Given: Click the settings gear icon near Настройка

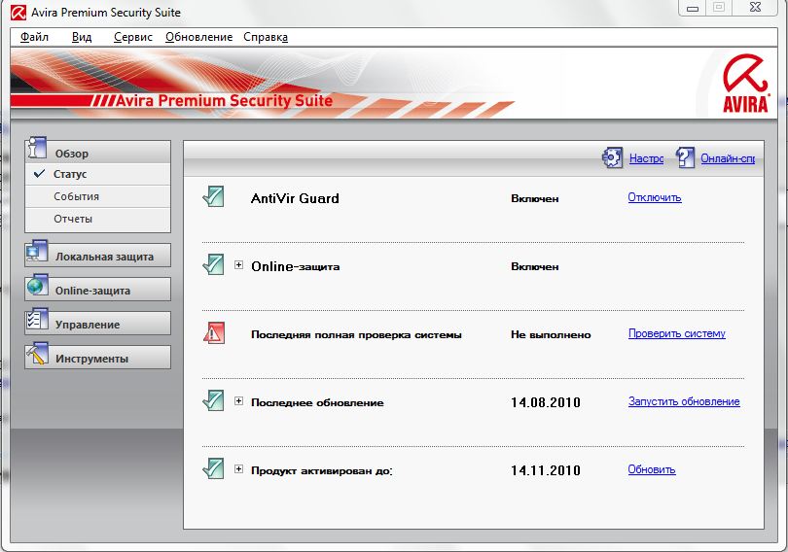Looking at the screenshot, I should click(x=613, y=157).
